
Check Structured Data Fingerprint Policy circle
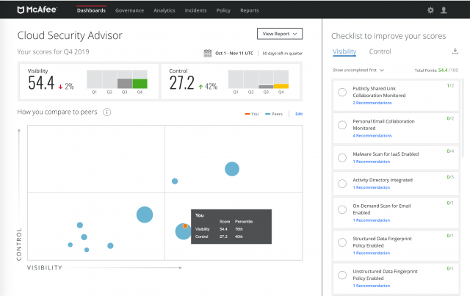342,242
